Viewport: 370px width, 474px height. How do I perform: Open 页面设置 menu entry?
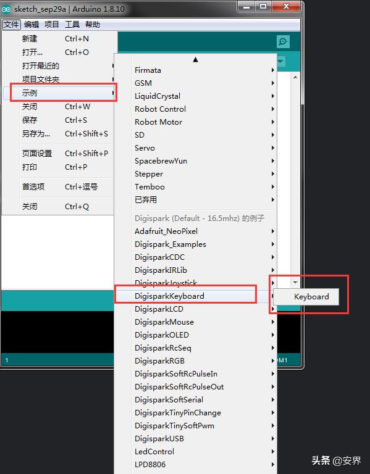pyautogui.click(x=59, y=153)
